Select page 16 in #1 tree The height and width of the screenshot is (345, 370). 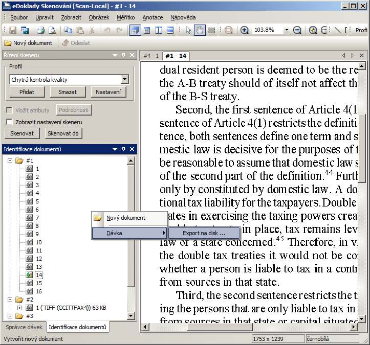39,291
